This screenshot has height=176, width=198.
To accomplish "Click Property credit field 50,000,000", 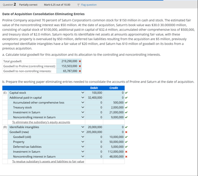I will [114, 142].
